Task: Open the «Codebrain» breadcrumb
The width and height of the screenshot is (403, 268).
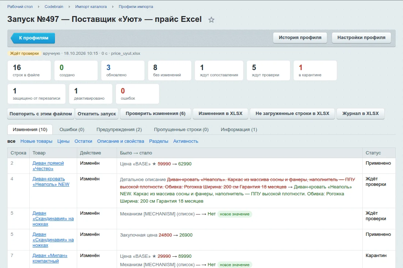Action: pos(54,7)
